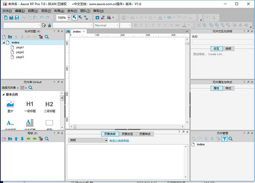255x183 pixels.
Task: Open the Publish menu
Action: click(x=72, y=11)
